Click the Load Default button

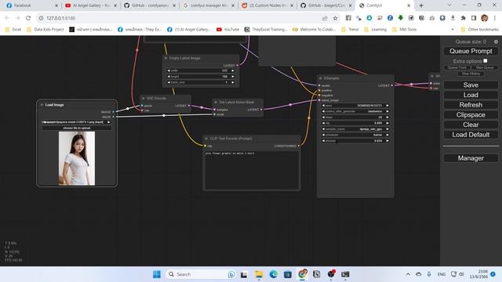coord(471,135)
